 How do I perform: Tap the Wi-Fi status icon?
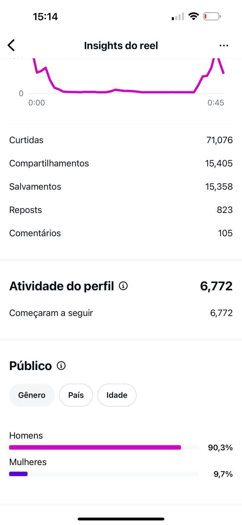click(194, 16)
